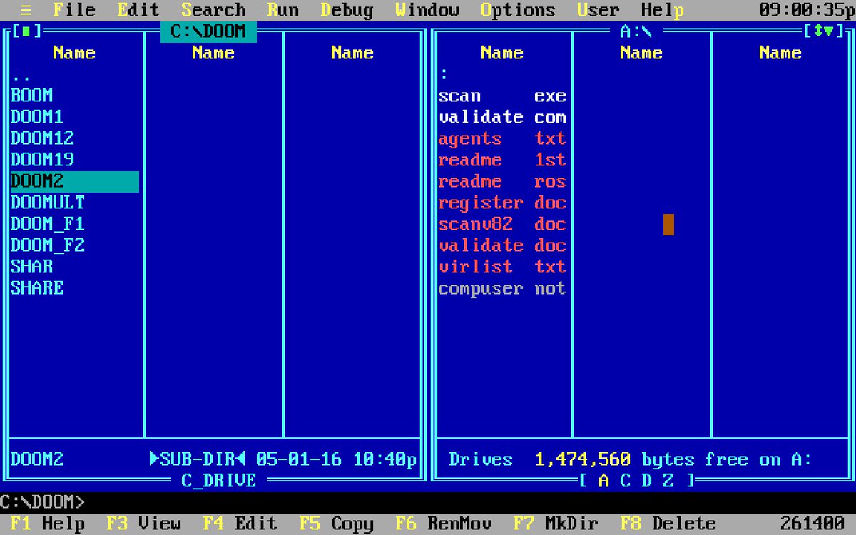Screen dimensions: 856x535
Task: Click the clock display 09:00:35p
Action: click(805, 10)
